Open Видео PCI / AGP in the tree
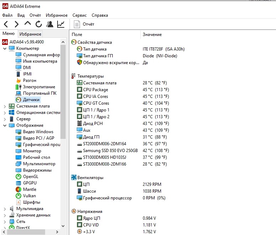This screenshot has height=235, width=276. tap(35, 138)
